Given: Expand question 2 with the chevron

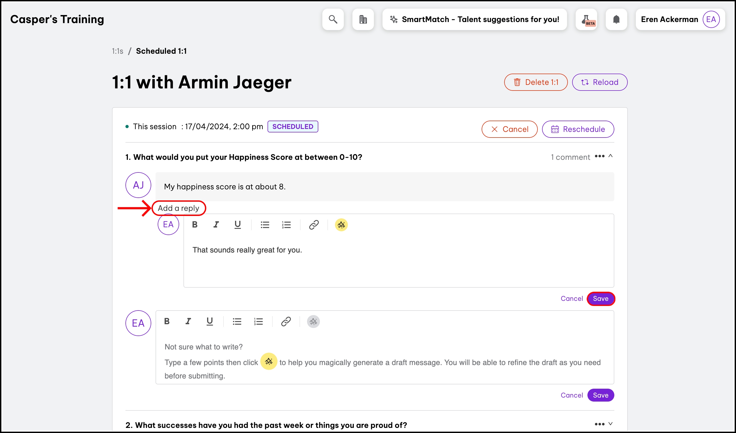Looking at the screenshot, I should click(x=610, y=424).
